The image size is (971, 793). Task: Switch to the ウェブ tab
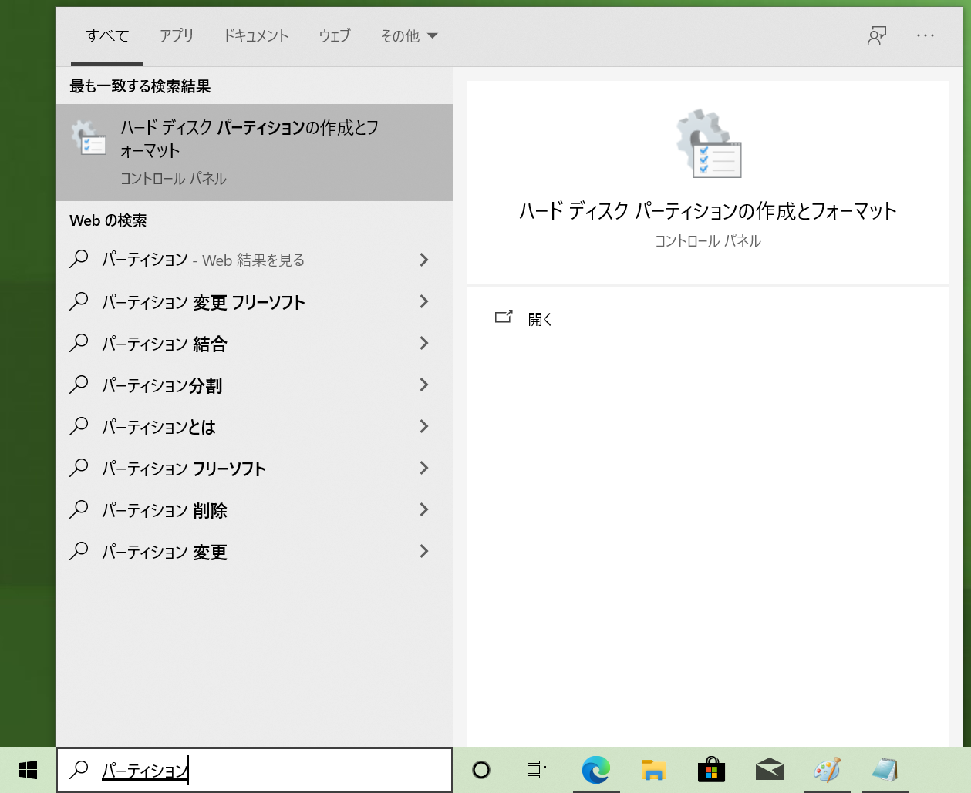[335, 35]
